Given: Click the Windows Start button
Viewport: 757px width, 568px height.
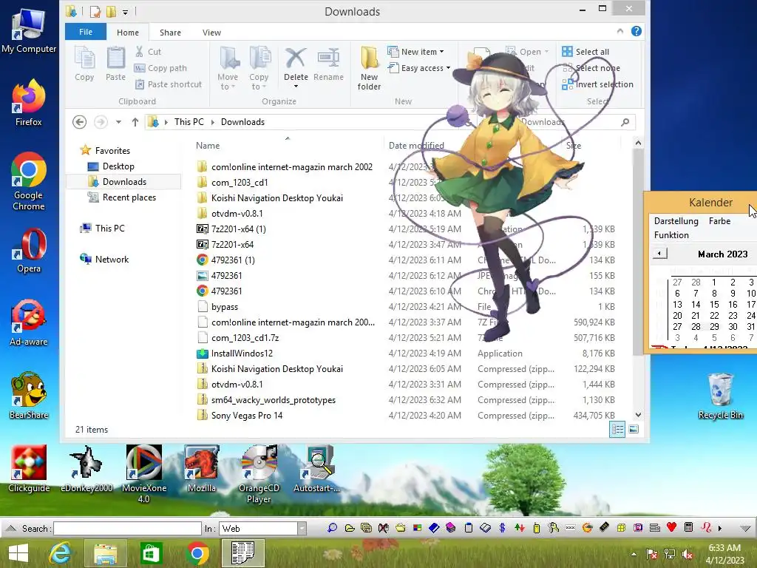Looking at the screenshot, I should pos(18,553).
